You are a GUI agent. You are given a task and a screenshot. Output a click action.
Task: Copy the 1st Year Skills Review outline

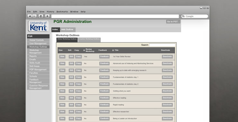click(x=78, y=57)
